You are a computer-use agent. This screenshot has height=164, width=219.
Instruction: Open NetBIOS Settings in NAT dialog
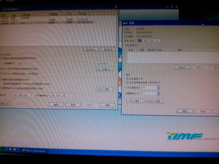pyautogui.click(x=154, y=101)
